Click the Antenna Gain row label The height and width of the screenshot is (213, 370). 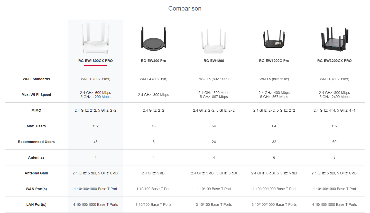click(x=36, y=173)
